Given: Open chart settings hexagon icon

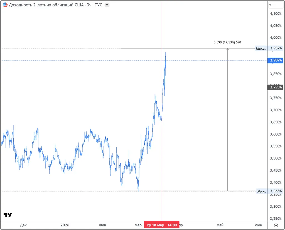Looking at the screenshot, I should (276, 225).
